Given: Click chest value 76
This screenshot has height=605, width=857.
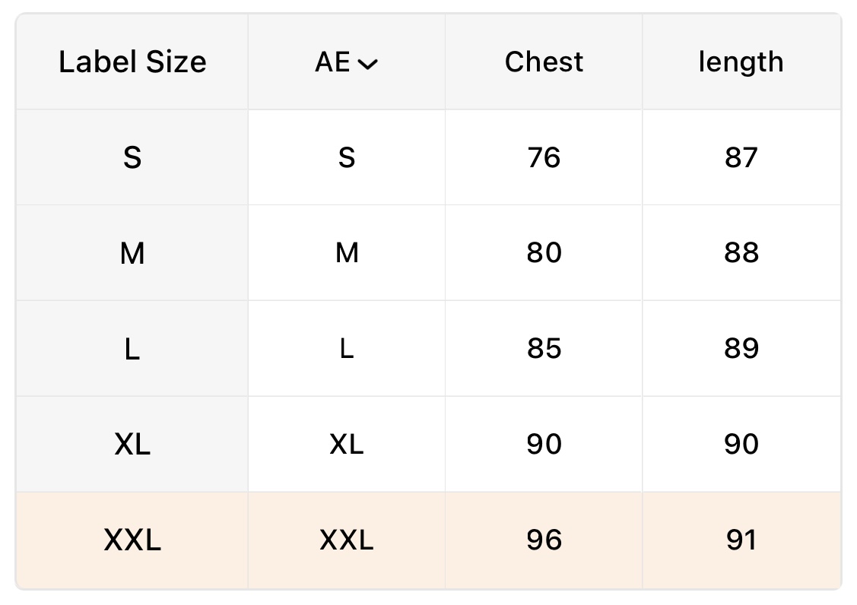Looking at the screenshot, I should 544,157.
